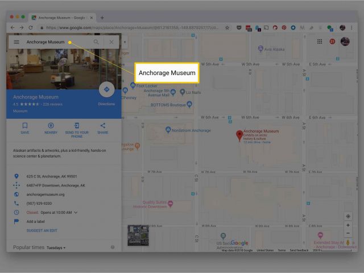Screen dimensions: 364x273
Task: Open popular times help icon
Action: [113, 247]
